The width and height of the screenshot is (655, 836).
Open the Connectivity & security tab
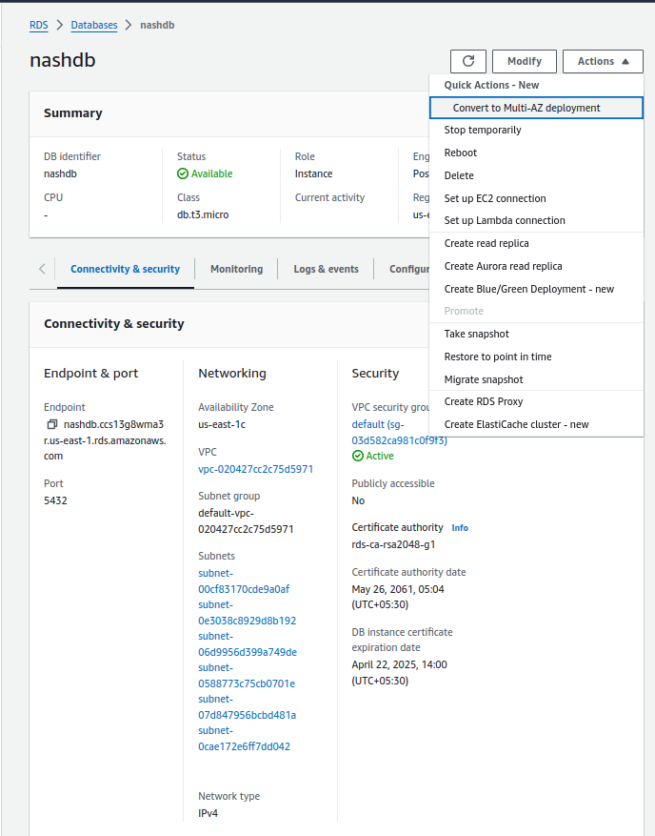pos(125,269)
